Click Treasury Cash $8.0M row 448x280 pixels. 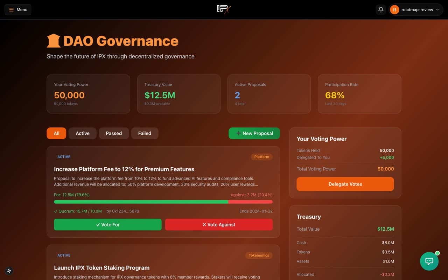click(345, 243)
